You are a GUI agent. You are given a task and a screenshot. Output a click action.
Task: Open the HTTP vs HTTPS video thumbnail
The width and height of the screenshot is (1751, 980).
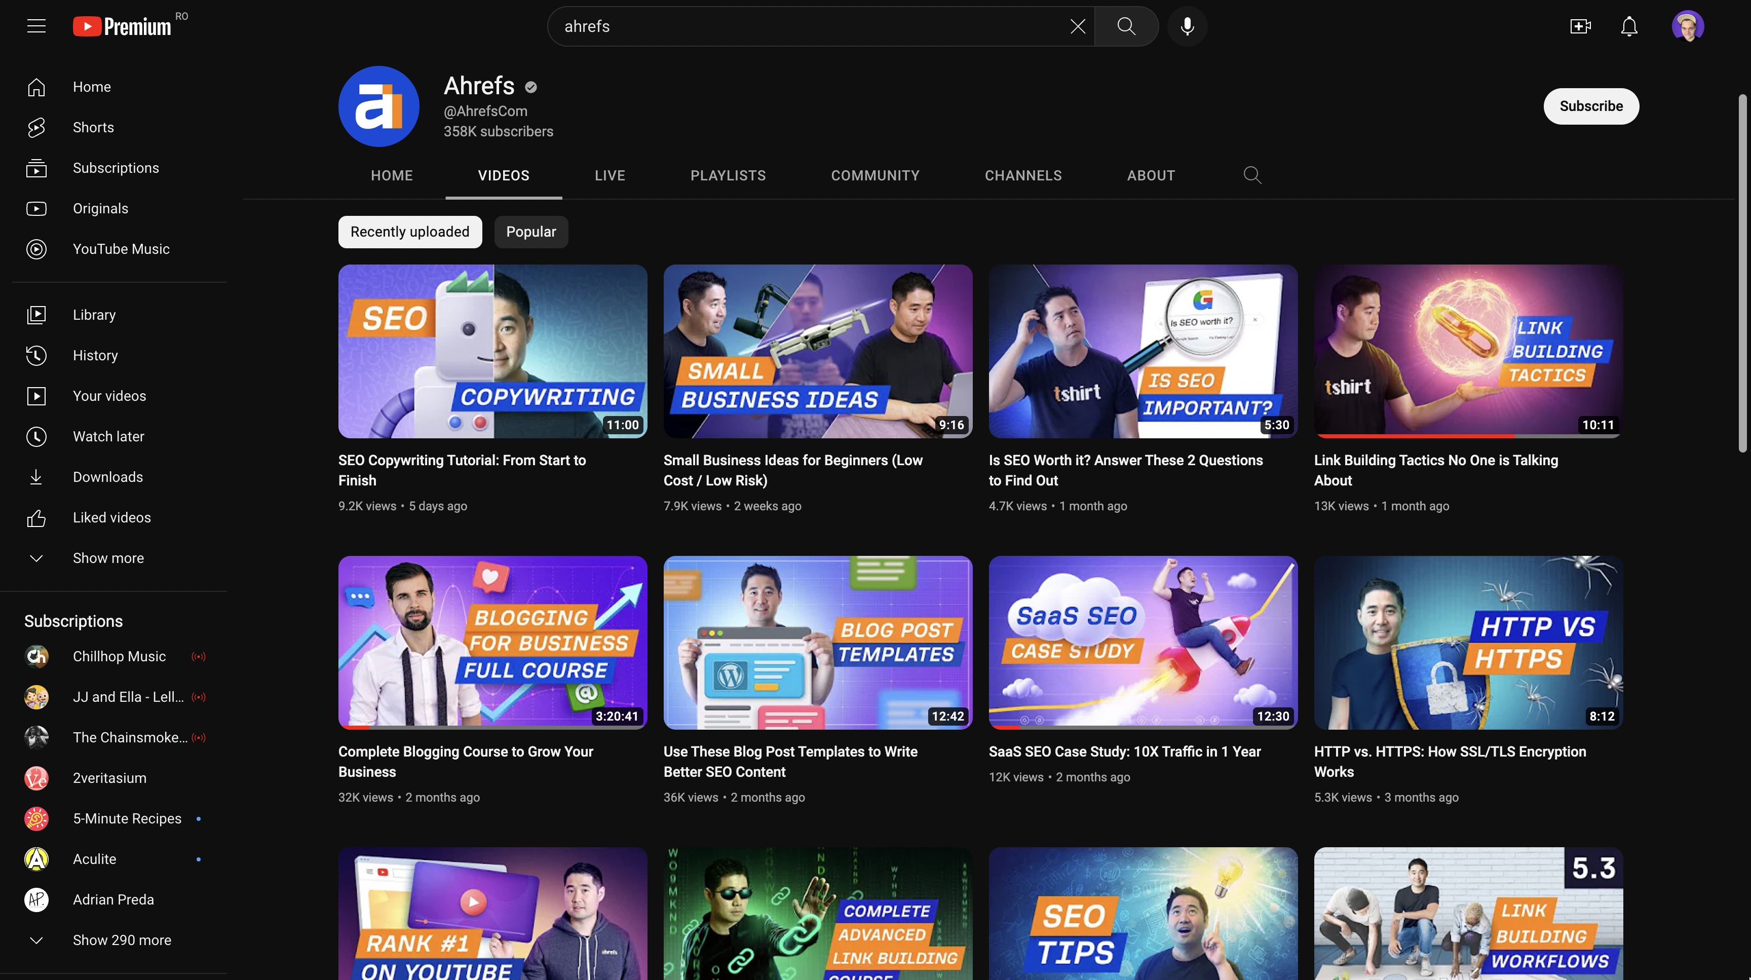click(1468, 642)
